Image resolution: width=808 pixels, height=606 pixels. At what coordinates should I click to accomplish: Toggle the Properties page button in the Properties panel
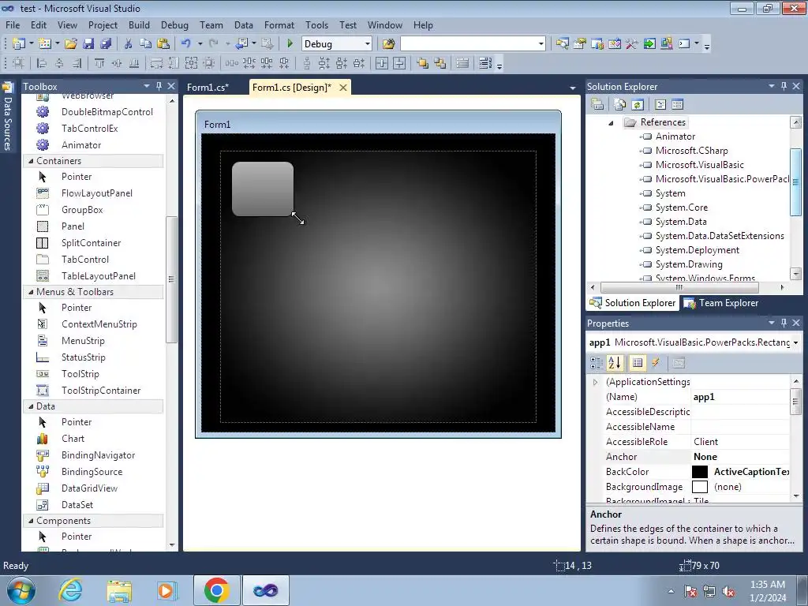[x=638, y=363]
